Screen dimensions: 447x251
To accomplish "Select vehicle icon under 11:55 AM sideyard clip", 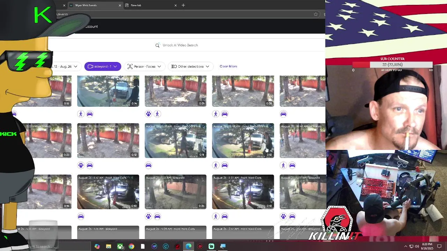I will coord(90,165).
